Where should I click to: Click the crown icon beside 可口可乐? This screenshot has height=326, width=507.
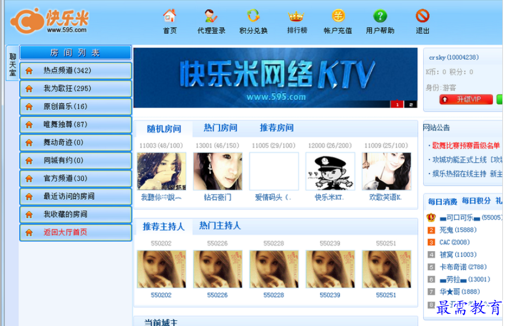click(431, 217)
